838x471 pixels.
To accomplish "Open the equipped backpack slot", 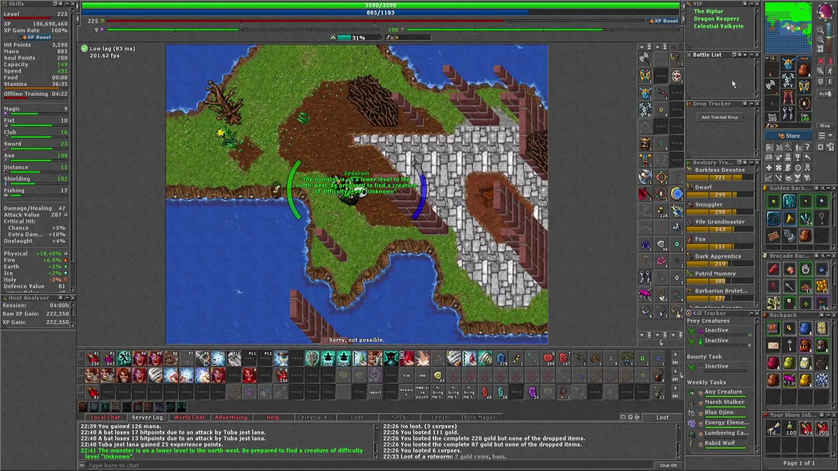I will pos(805,69).
